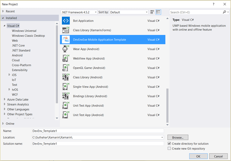This screenshot has height=161, width=231.
Task: Click the Bindings Library (Android) icon
Action: click(66, 96)
